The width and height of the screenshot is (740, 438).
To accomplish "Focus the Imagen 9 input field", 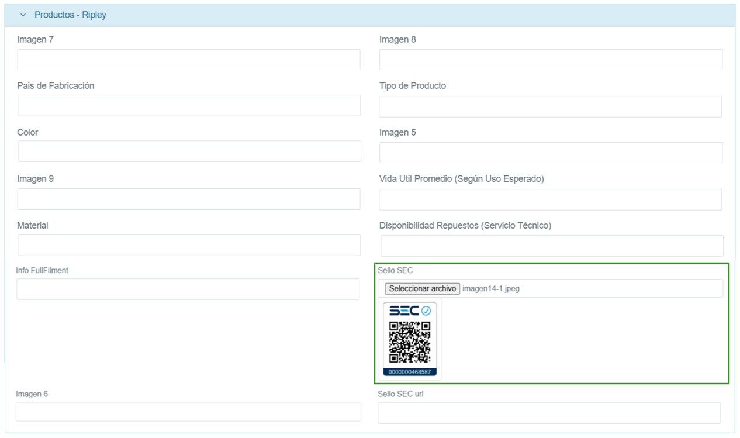I will (189, 199).
